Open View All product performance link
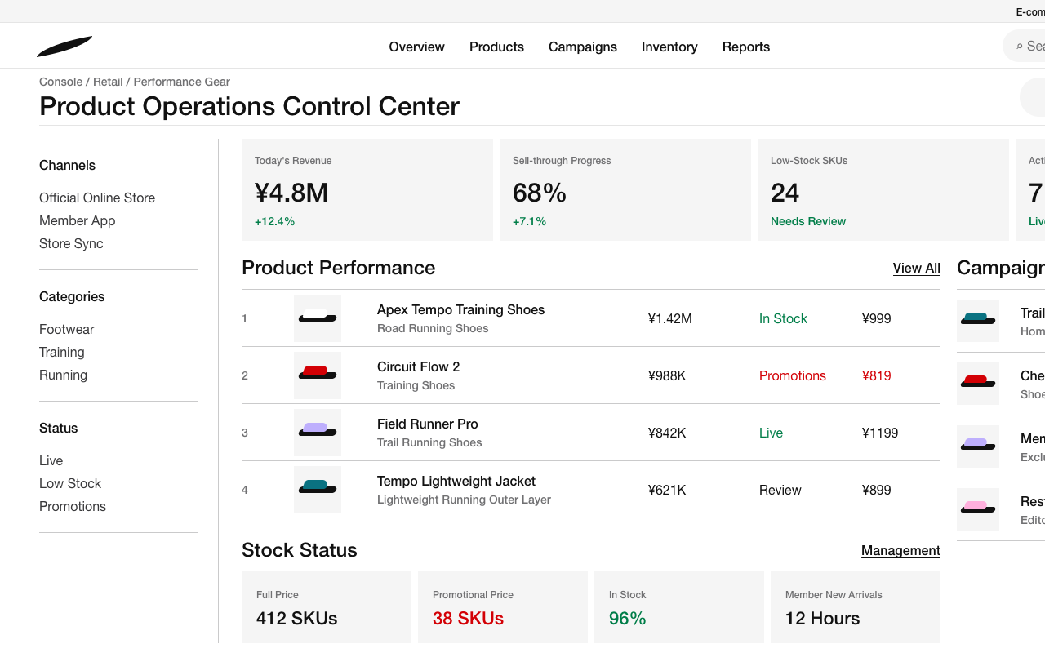 tap(917, 268)
